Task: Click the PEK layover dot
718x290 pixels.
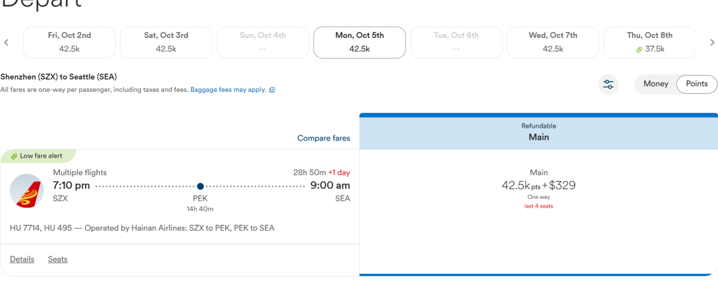Action: (x=200, y=186)
